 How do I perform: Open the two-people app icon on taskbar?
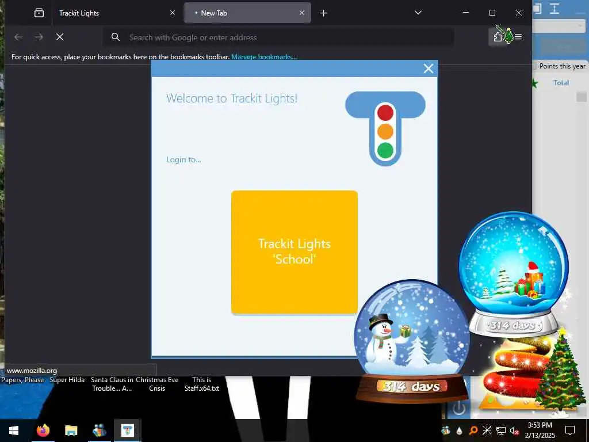tap(99, 430)
